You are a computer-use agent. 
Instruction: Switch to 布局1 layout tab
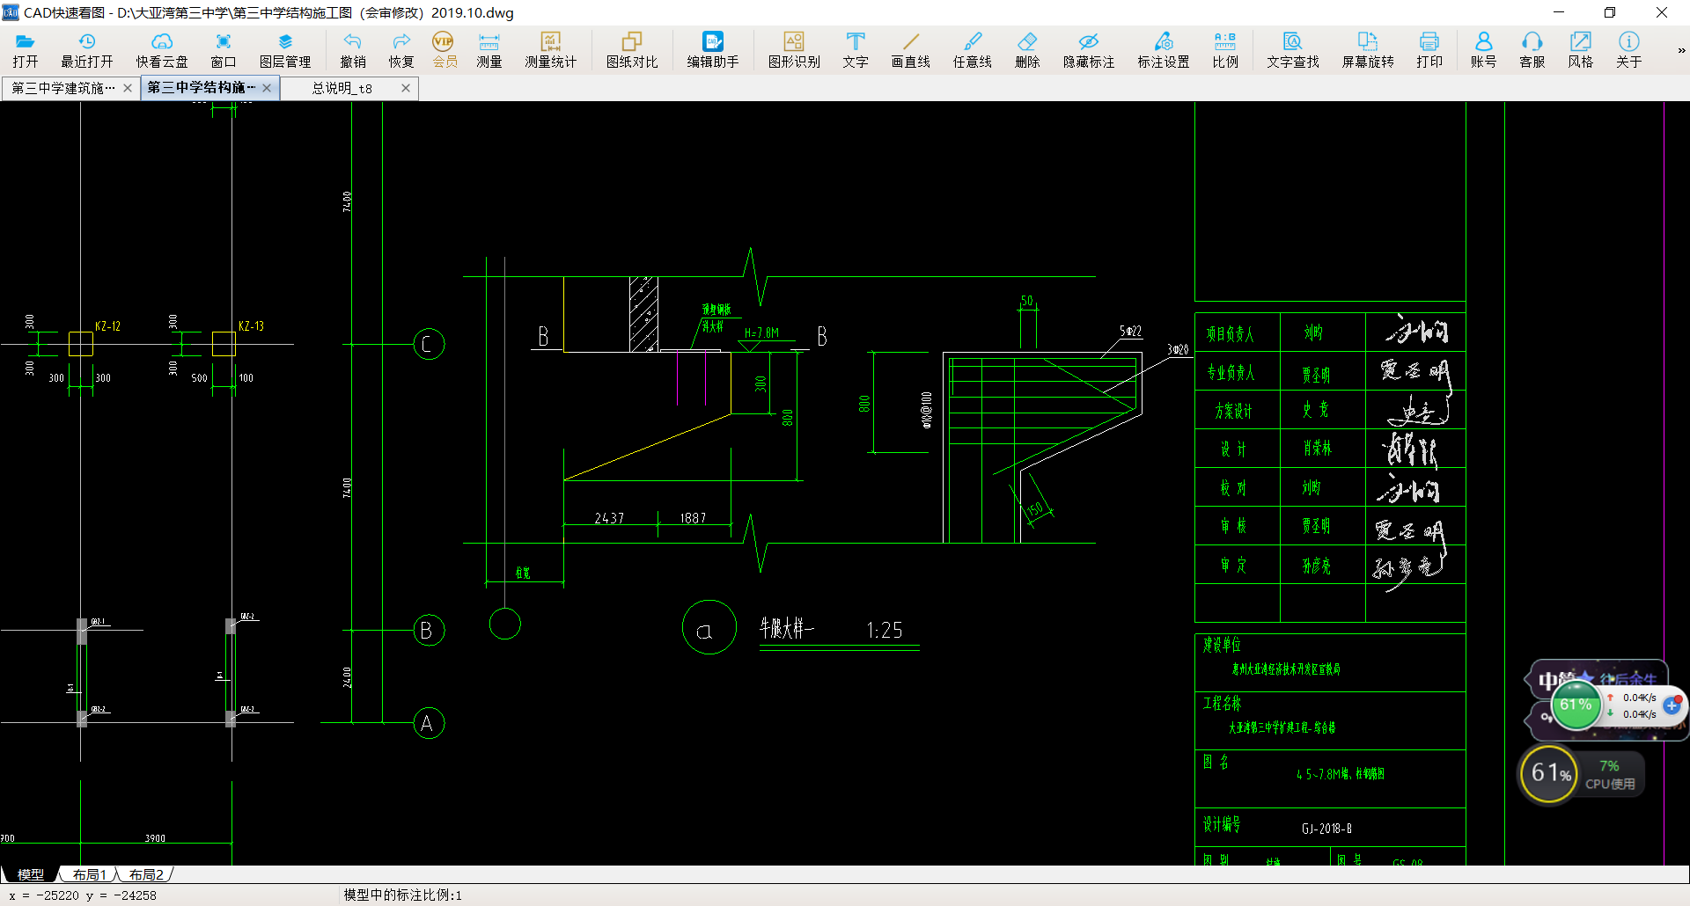tap(89, 874)
